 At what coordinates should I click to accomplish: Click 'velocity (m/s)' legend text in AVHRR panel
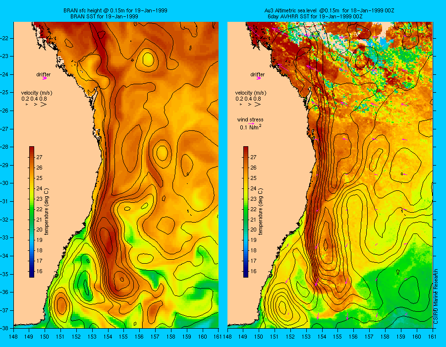click(251, 93)
